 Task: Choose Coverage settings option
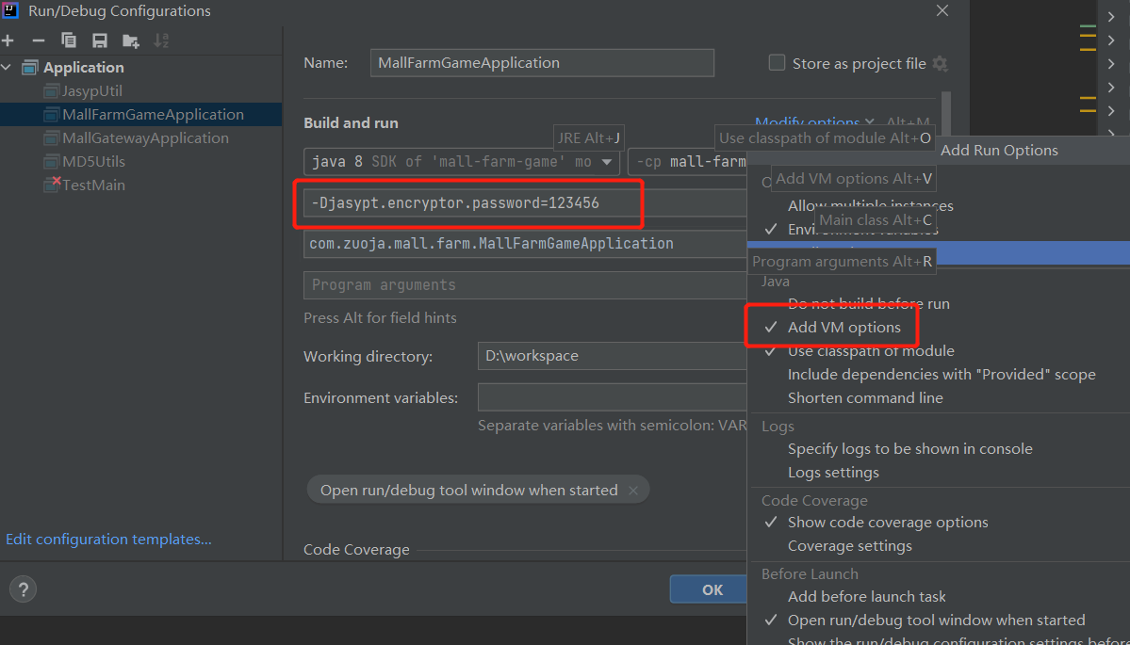850,546
